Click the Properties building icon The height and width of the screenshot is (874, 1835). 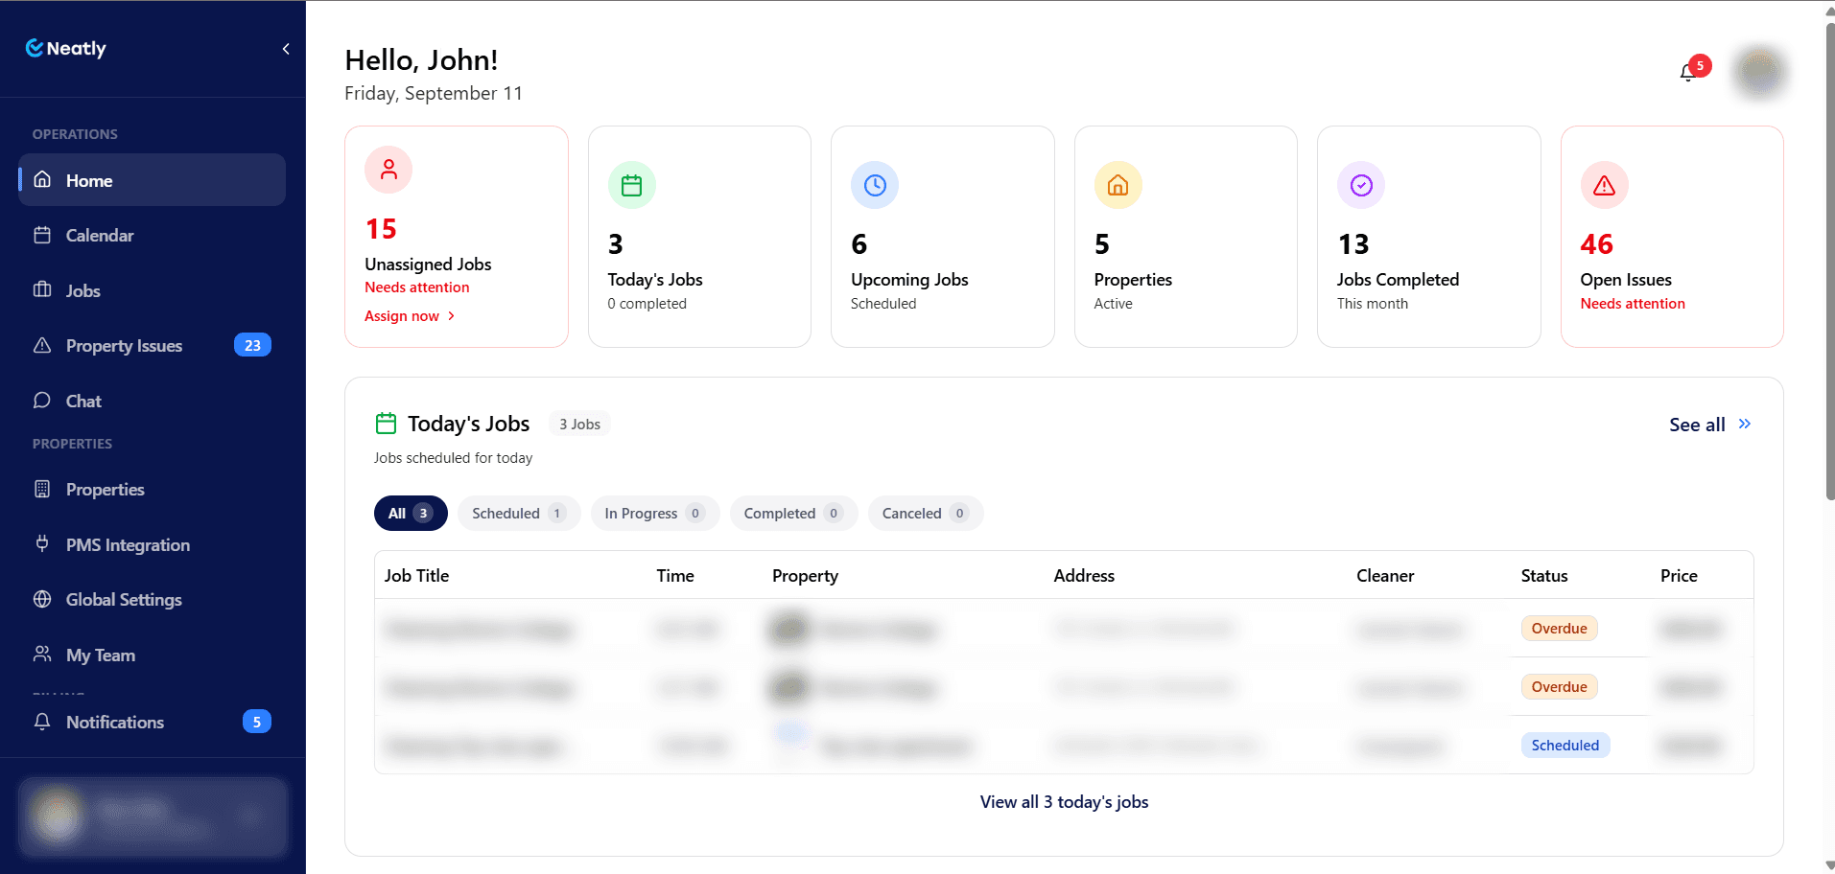coord(42,489)
